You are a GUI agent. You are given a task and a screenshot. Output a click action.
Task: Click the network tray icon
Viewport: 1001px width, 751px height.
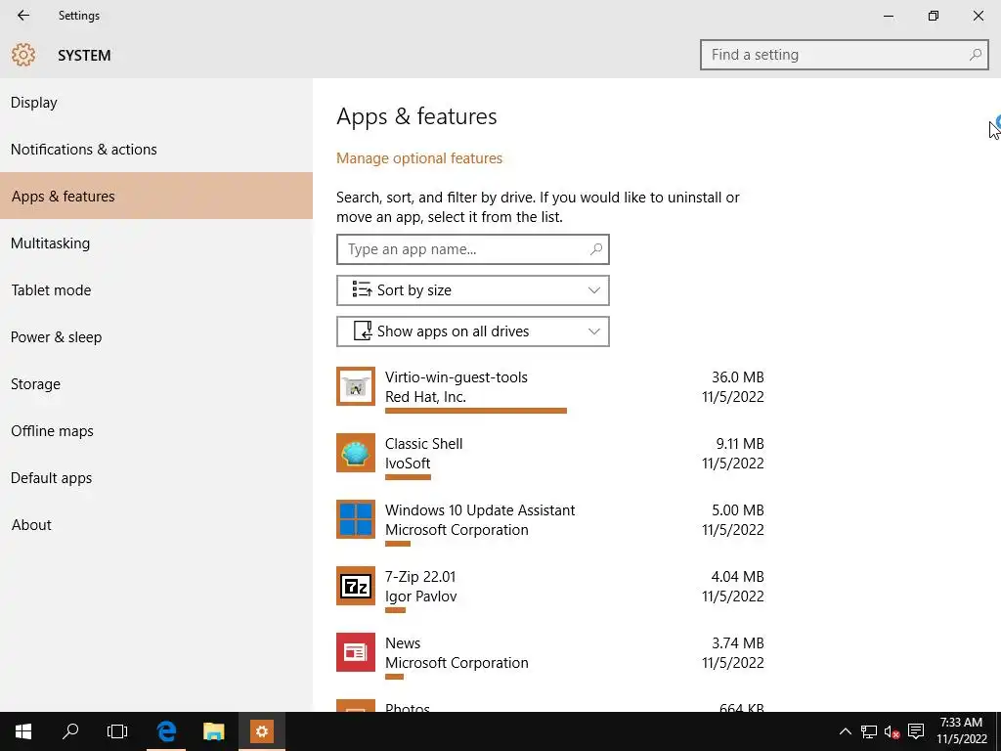[869, 731]
